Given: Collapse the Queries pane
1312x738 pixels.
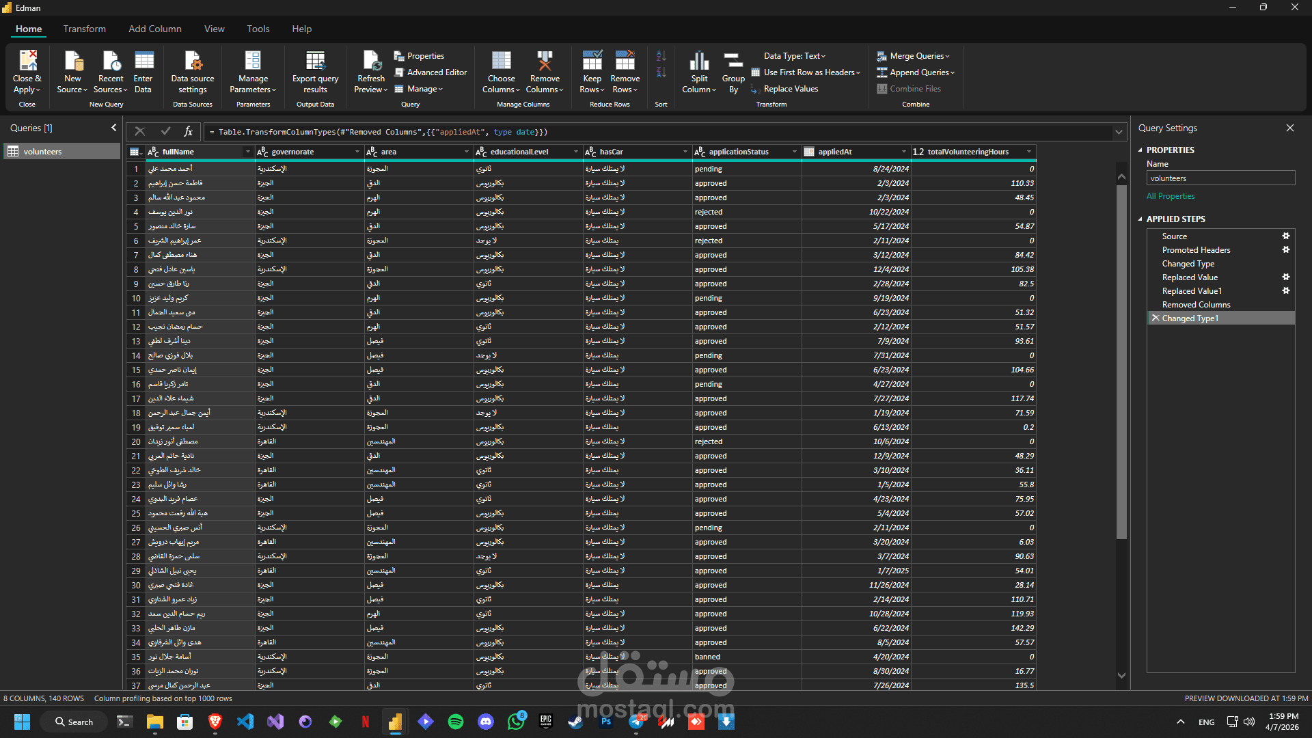Looking at the screenshot, I should pyautogui.click(x=113, y=128).
